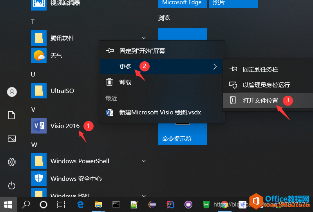Choose 以管理员身份运行 in the submenu
The image size is (313, 212).
[268, 85]
